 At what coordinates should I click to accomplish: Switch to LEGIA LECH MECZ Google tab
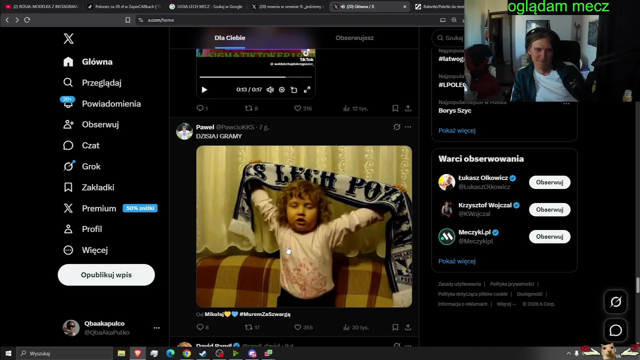(x=205, y=6)
